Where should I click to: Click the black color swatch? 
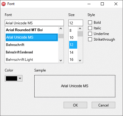coord(12,78)
